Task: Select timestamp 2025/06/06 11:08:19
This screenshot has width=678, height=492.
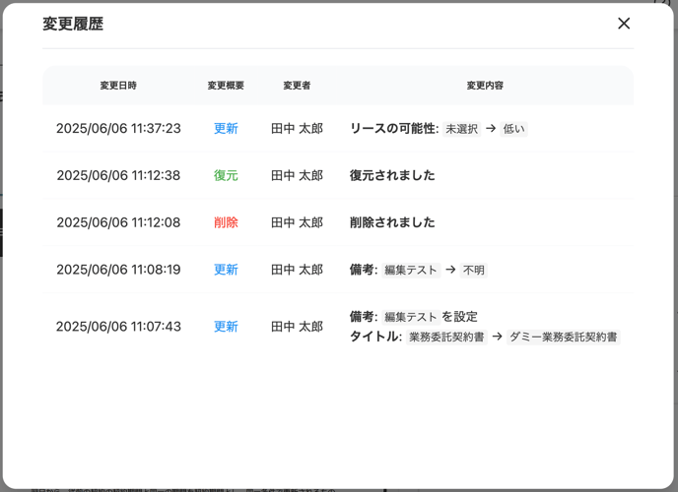Action: (x=118, y=270)
